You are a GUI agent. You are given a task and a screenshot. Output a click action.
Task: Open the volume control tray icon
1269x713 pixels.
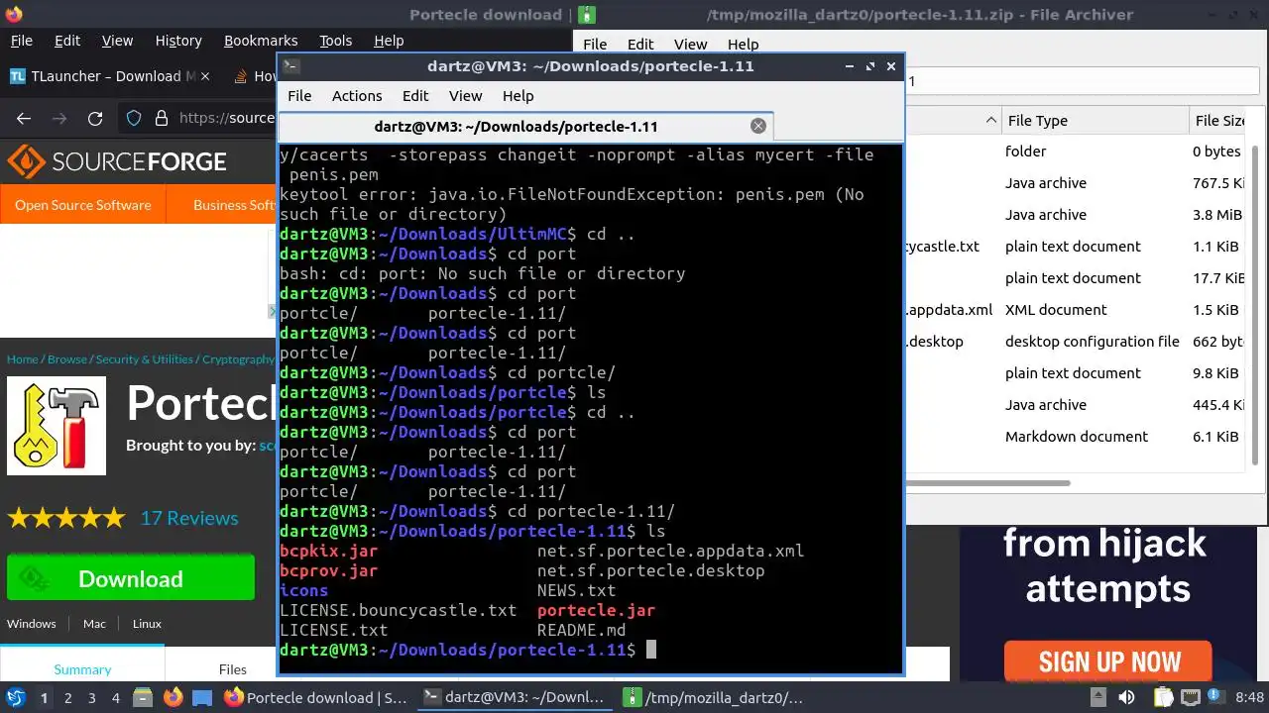pos(1128,697)
